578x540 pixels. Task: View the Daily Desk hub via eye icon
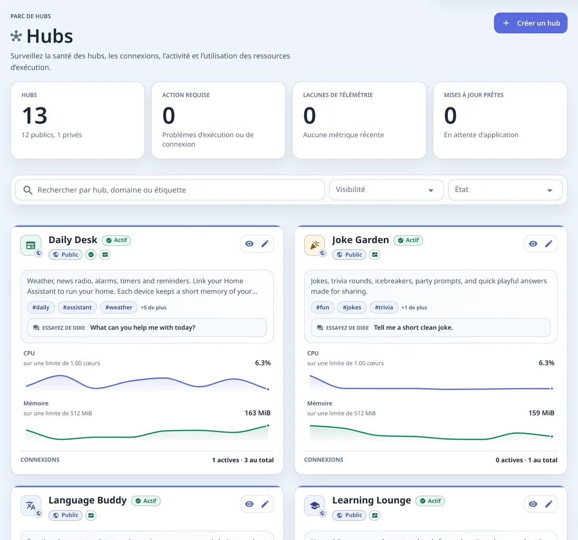pyautogui.click(x=249, y=244)
